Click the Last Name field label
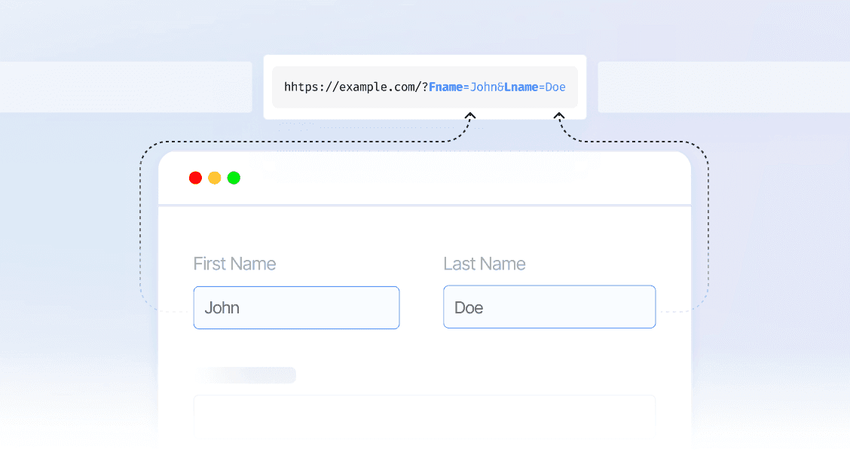850x452 pixels. [484, 264]
